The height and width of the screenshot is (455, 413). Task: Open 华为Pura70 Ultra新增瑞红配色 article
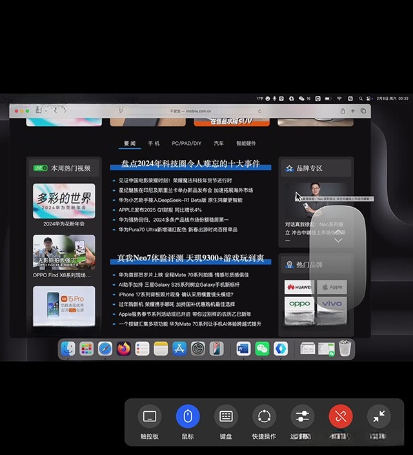pyautogui.click(x=178, y=229)
